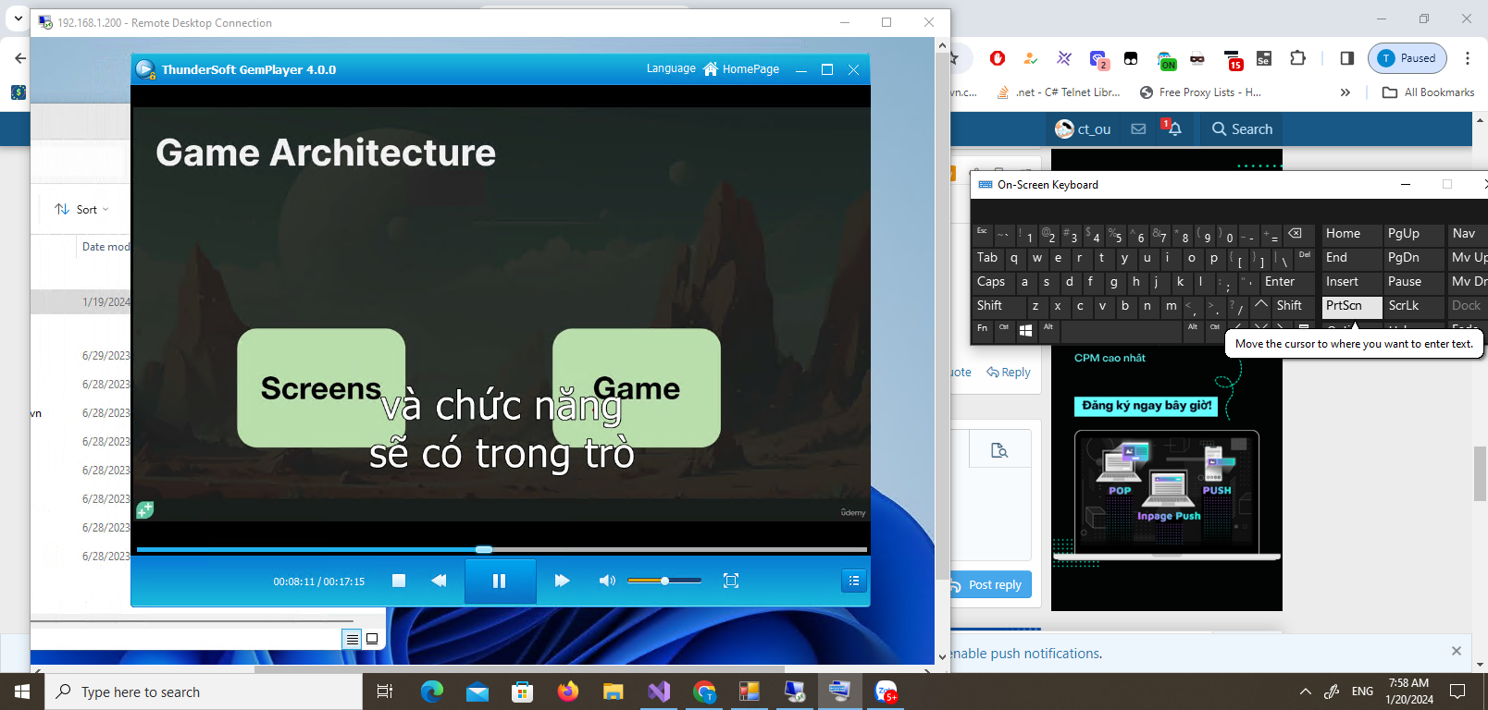
Task: Open the forum alerts bell icon
Action: tap(1173, 129)
